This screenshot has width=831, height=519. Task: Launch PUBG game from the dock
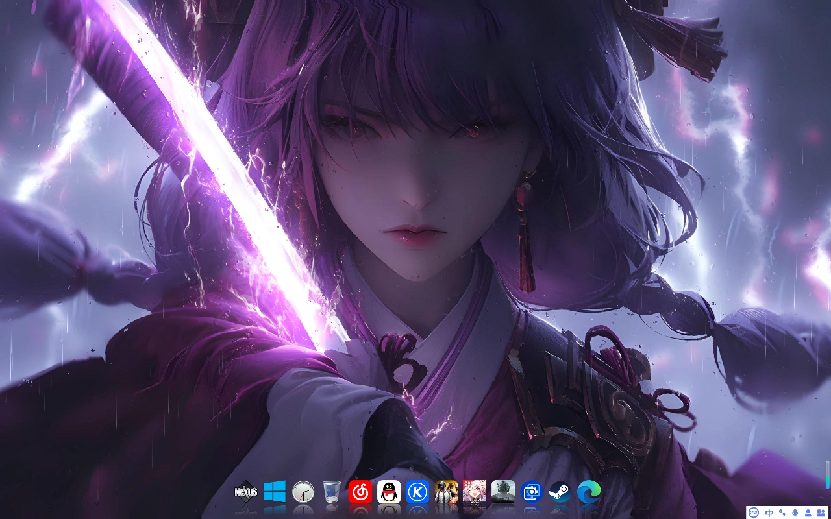point(446,492)
